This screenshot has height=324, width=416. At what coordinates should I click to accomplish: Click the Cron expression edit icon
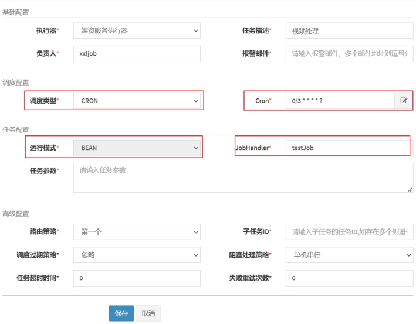(x=403, y=101)
